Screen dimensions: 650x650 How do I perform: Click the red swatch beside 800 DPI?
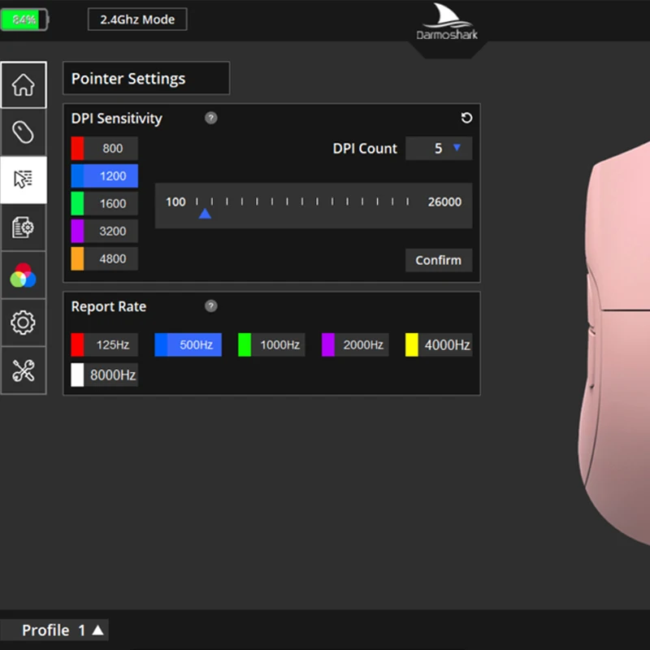pyautogui.click(x=77, y=149)
